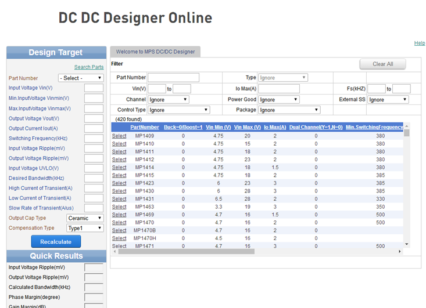The width and height of the screenshot is (426, 308).
Task: Click the table scroll left arrow
Action: tap(114, 251)
